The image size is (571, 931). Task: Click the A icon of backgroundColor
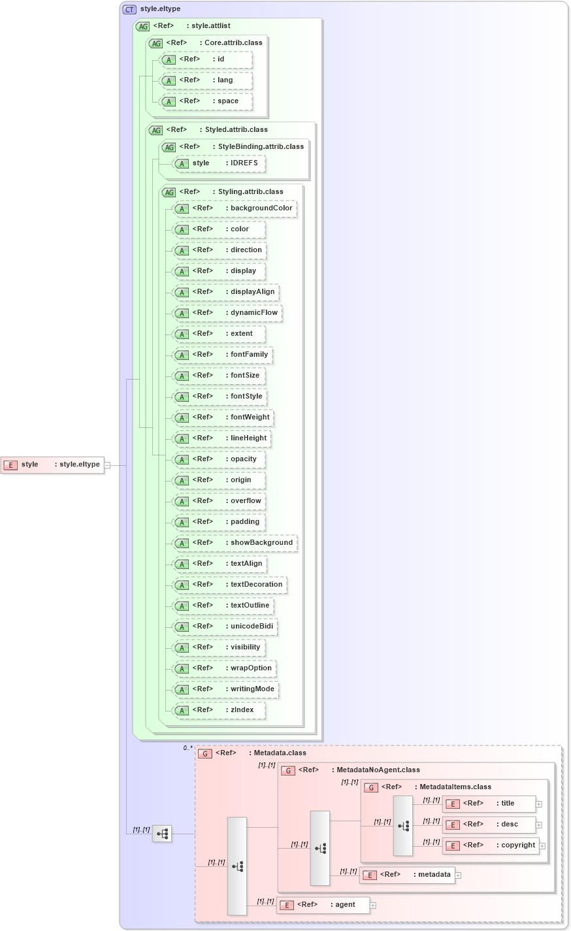coord(182,208)
